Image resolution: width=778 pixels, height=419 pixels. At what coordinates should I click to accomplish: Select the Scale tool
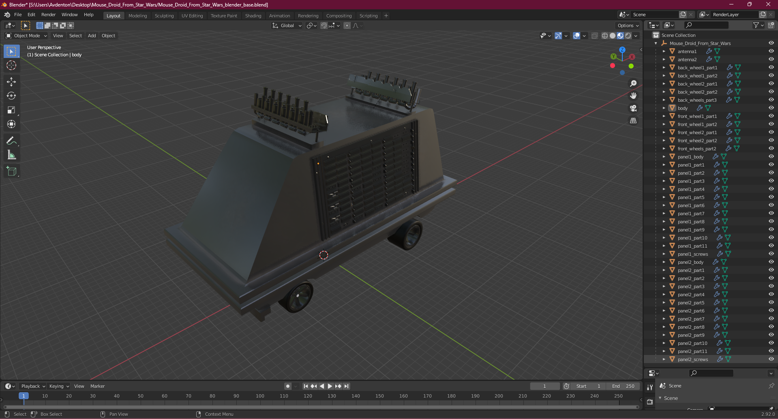[11, 110]
